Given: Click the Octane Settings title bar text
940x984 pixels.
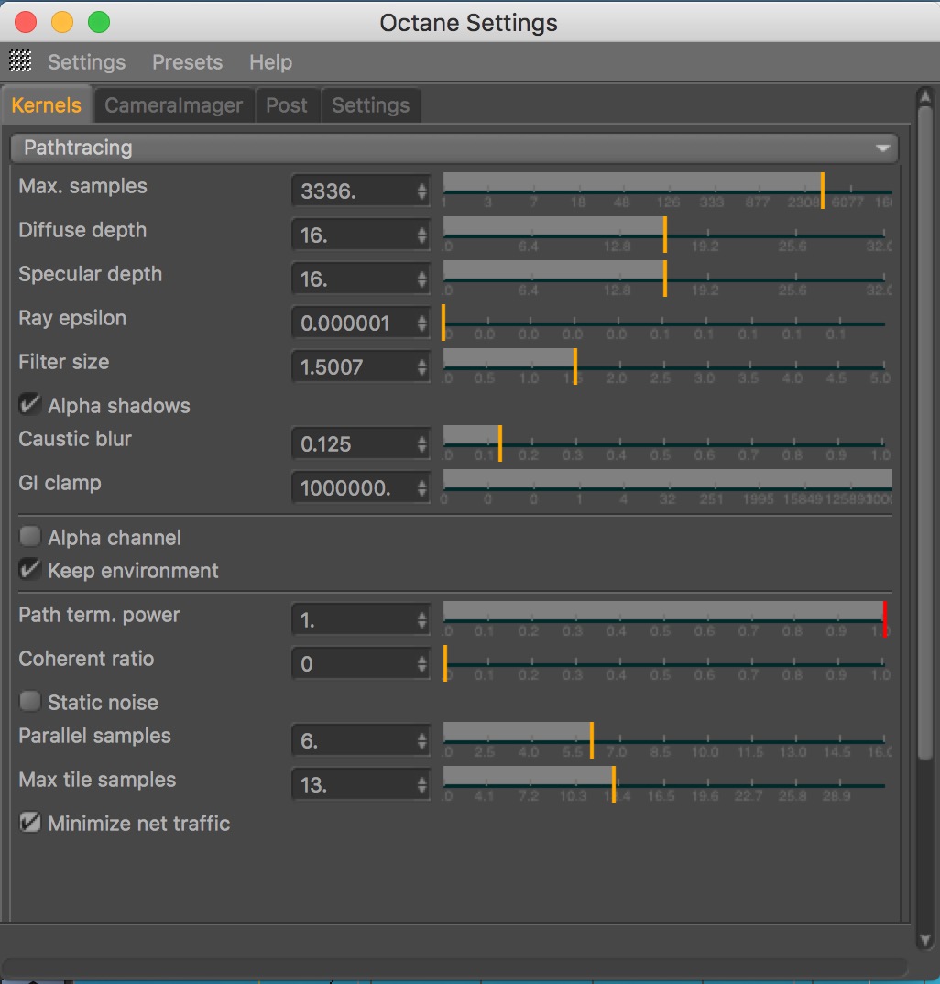Looking at the screenshot, I should tap(469, 23).
